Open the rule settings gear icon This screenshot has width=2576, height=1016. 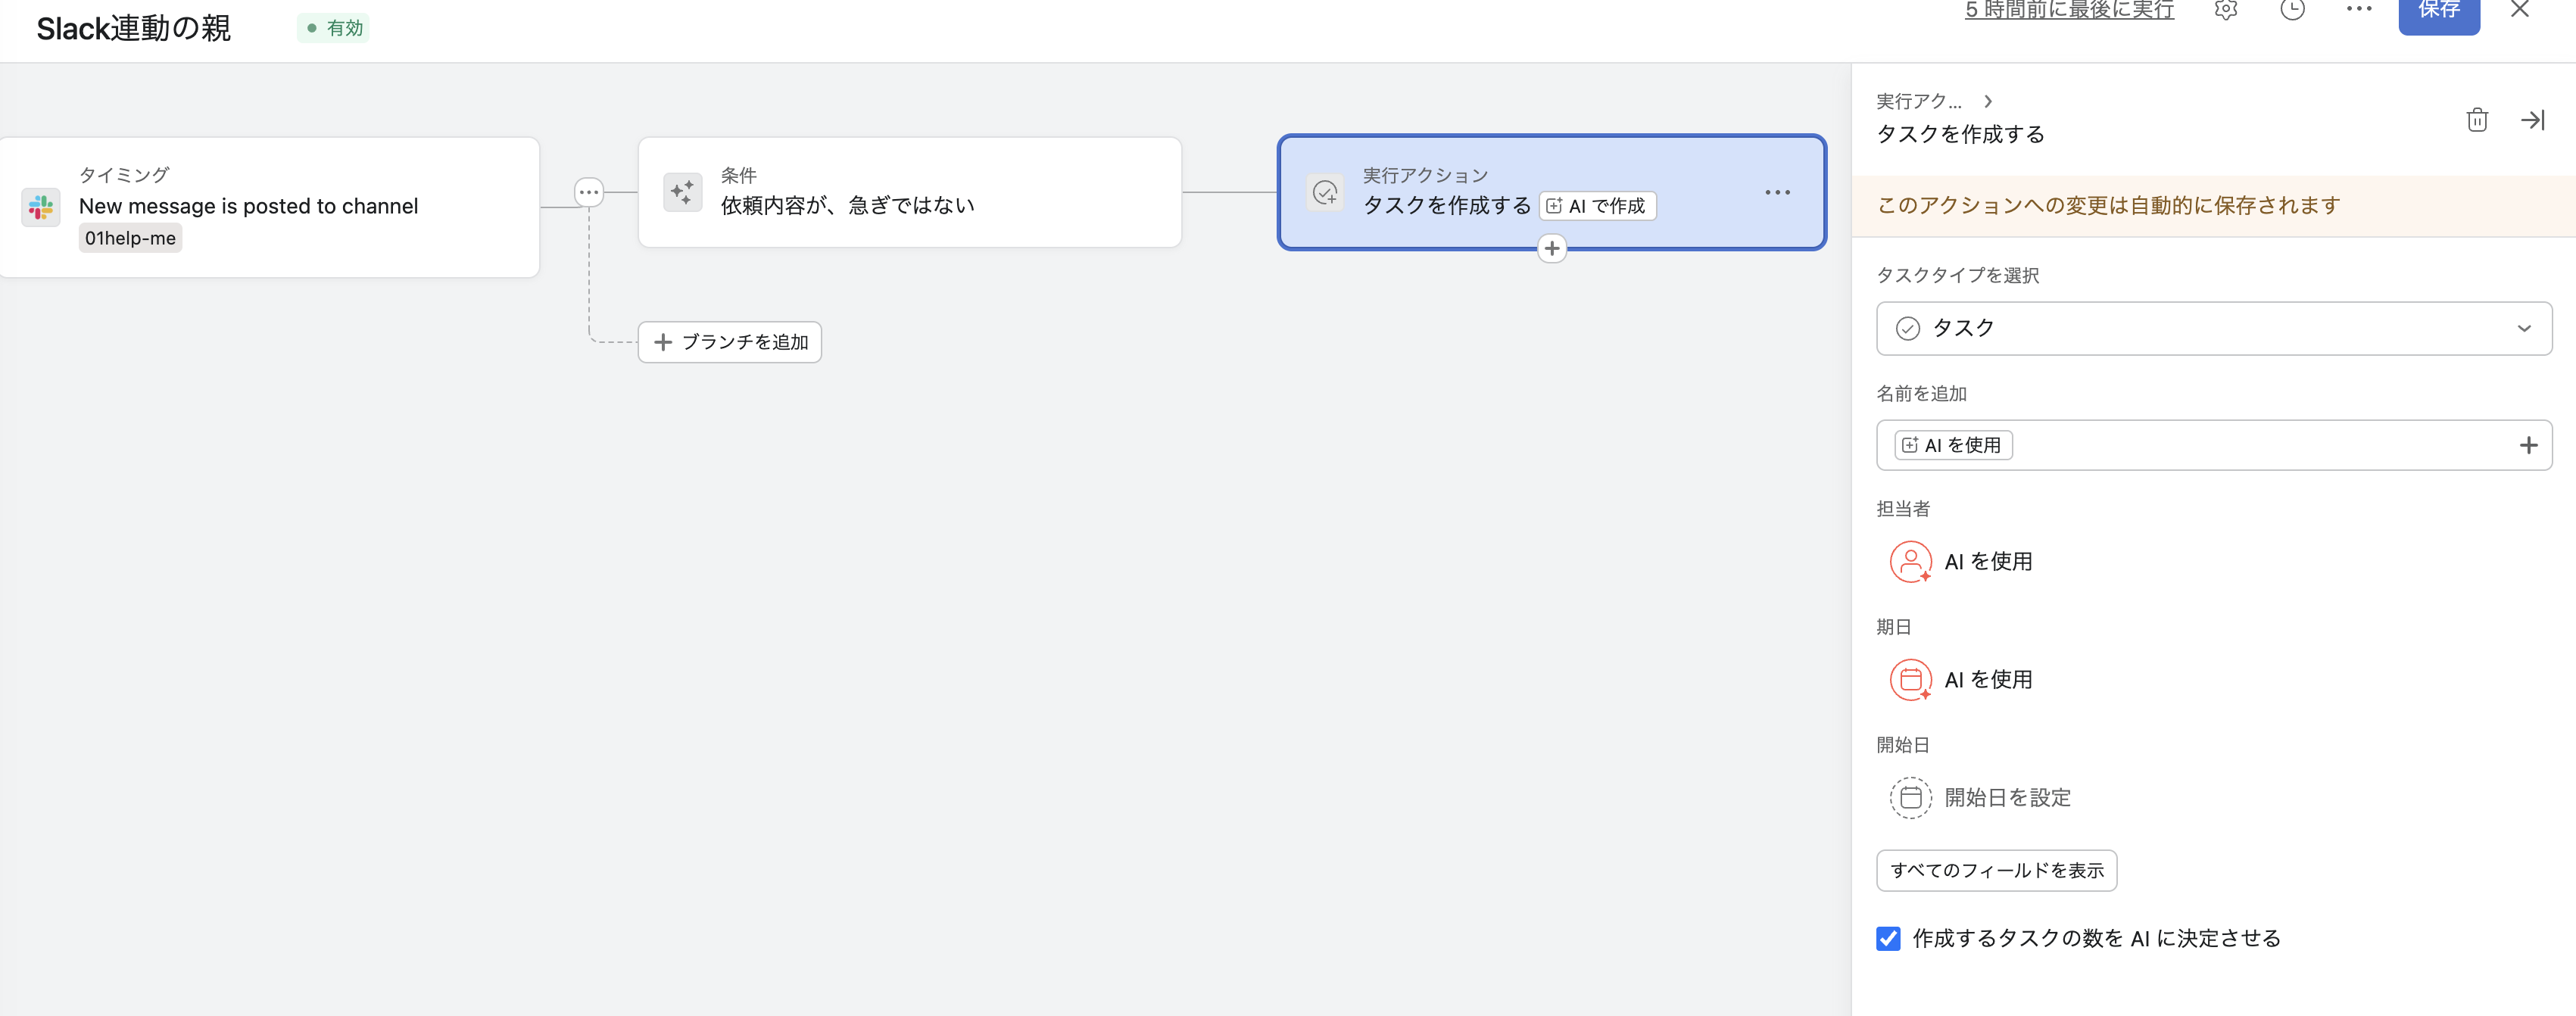coord(2225,11)
